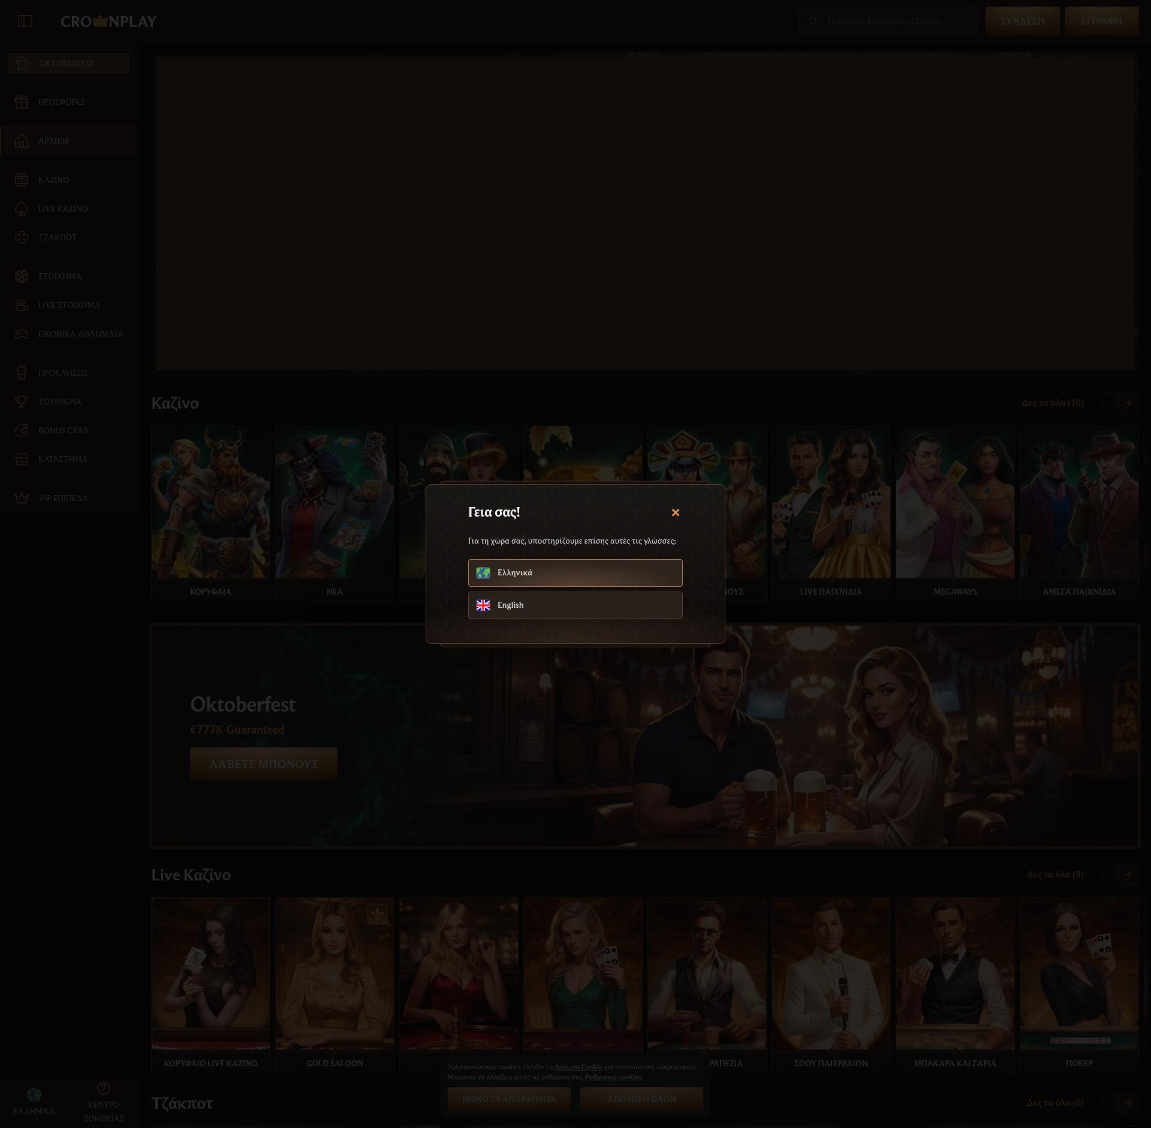Image resolution: width=1151 pixels, height=1128 pixels.
Task: Open Κέντρο Βοήθειας question mark icon
Action: click(x=104, y=1088)
